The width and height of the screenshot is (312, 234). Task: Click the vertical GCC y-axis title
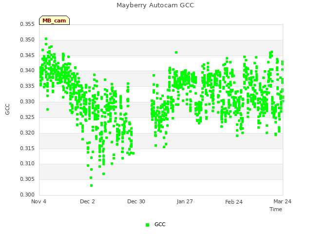[7, 109]
